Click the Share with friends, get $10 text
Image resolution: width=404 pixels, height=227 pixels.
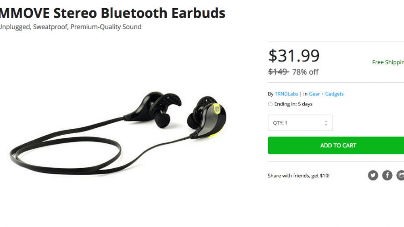pos(299,176)
